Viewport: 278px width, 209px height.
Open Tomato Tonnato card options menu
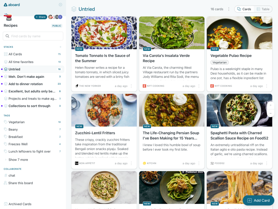(131, 86)
